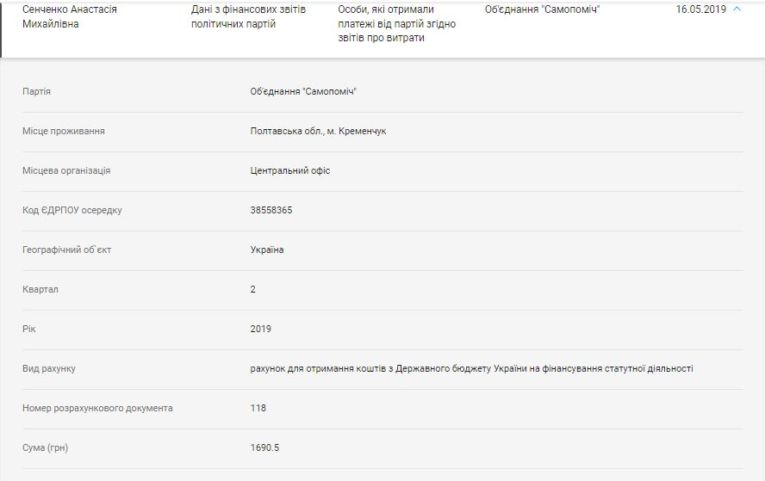Select 'Дані з фінансових звітів політичних партій' cell
This screenshot has height=481, width=765.
point(248,16)
